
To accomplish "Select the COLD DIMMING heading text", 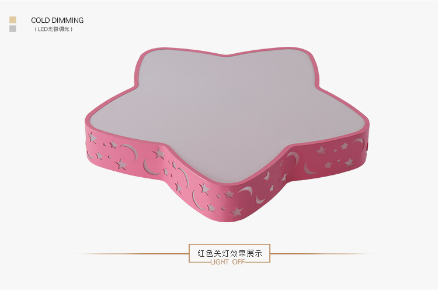I will point(57,20).
